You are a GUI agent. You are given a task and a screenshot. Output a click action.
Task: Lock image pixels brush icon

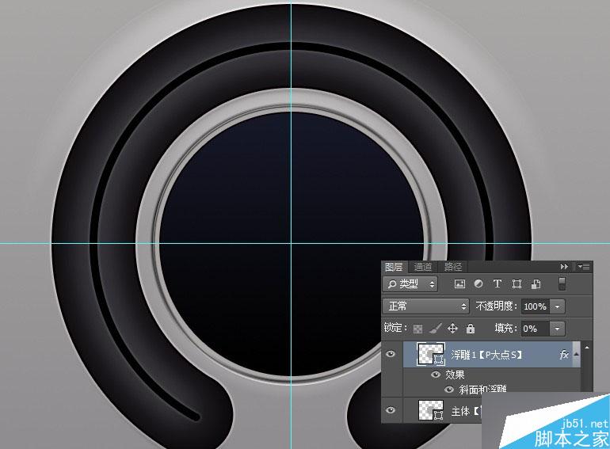[436, 329]
